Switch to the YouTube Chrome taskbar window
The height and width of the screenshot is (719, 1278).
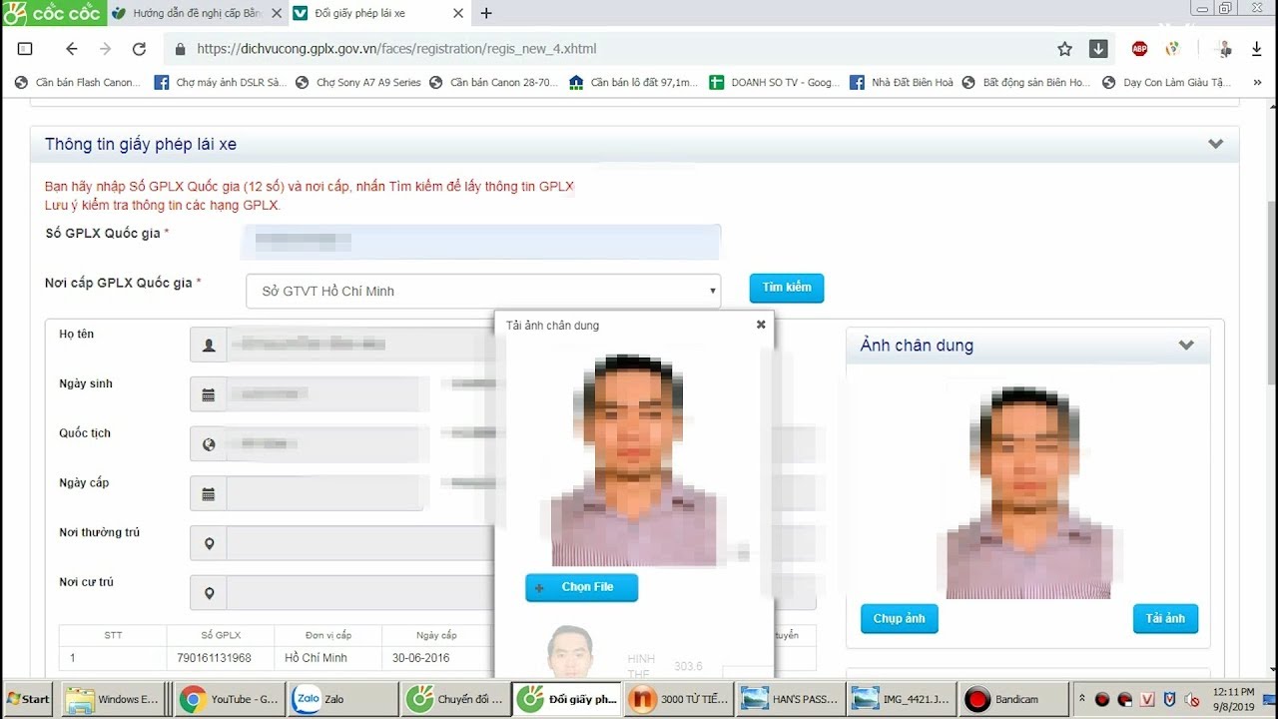click(230, 699)
